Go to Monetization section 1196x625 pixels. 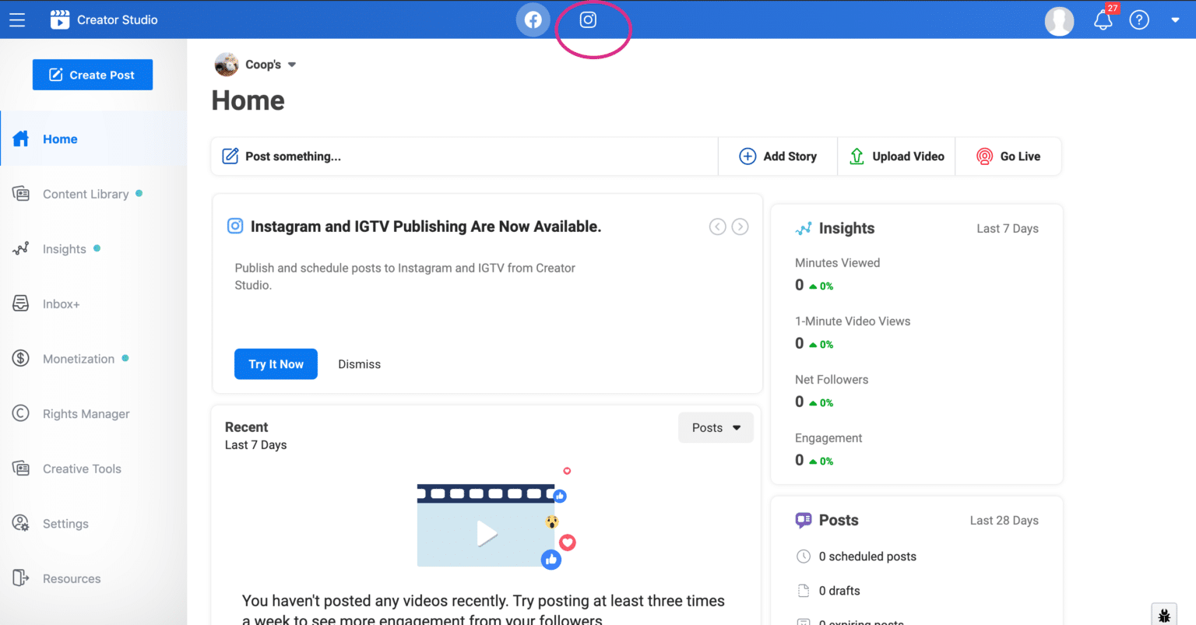[79, 359]
